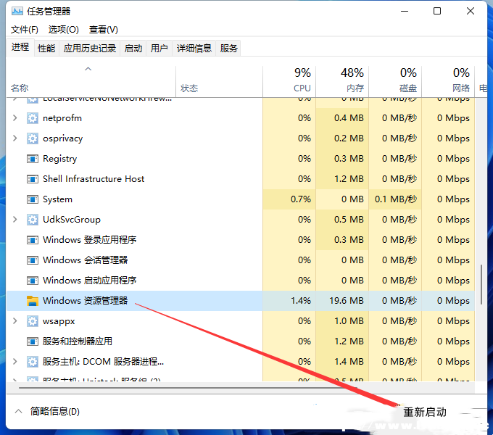Click the UdkSvcGroup gear icon

[33, 220]
